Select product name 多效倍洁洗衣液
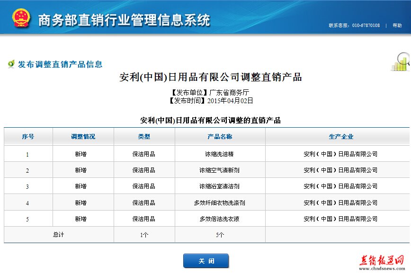Screen dimensions: 411x273 [x=219, y=219]
